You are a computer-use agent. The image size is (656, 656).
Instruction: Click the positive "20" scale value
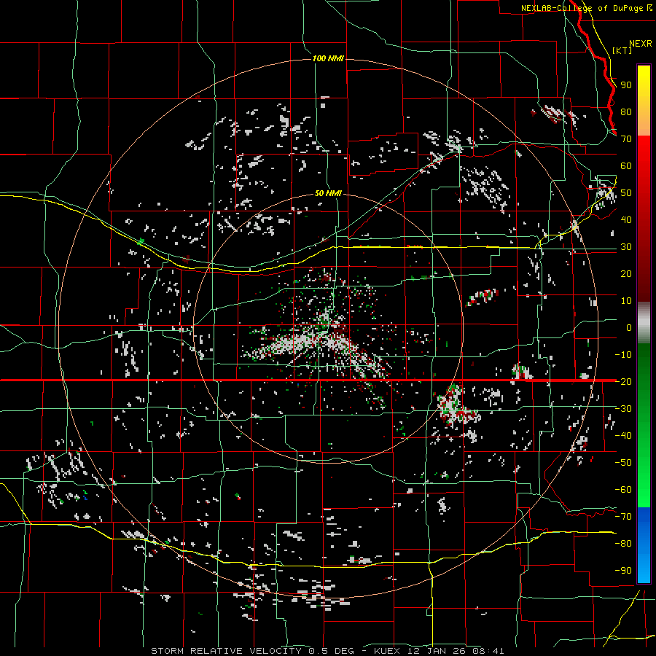[x=626, y=273]
